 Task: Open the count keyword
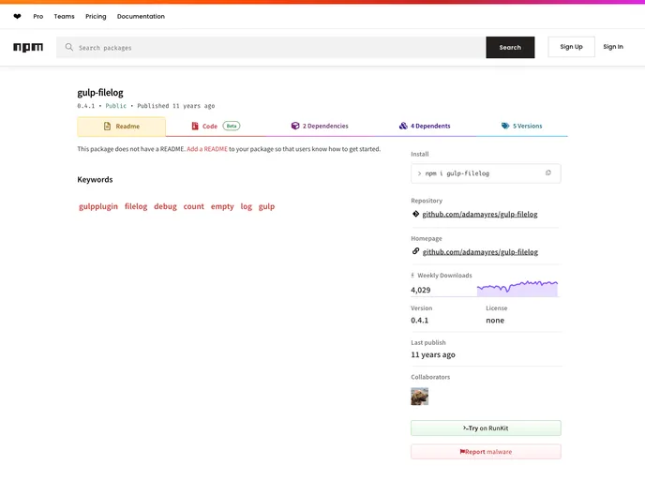pos(194,206)
